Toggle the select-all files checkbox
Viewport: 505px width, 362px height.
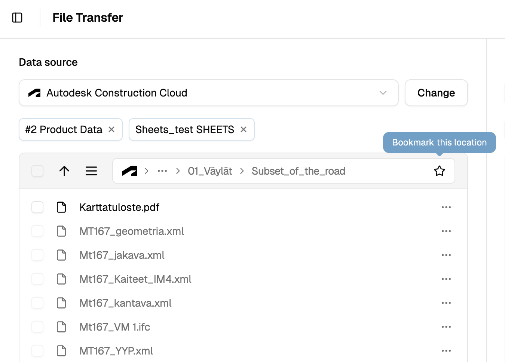[x=37, y=171]
